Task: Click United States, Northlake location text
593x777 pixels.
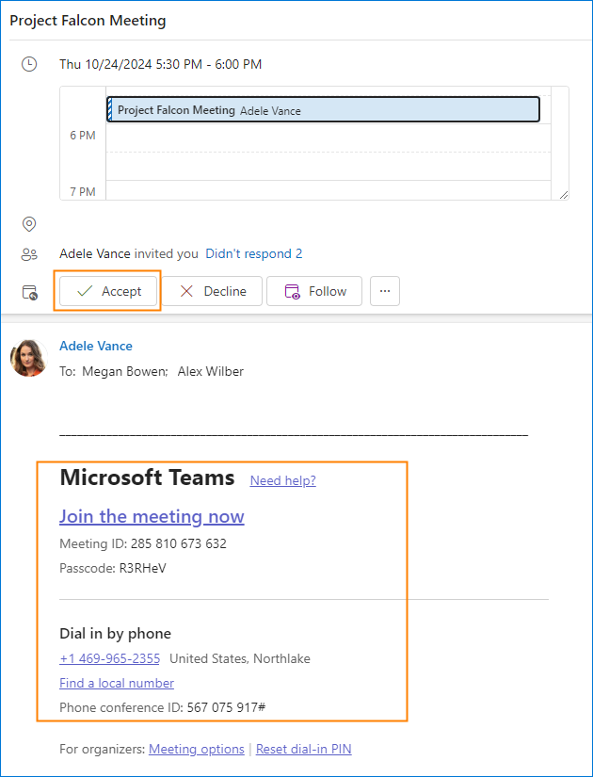Action: [240, 658]
